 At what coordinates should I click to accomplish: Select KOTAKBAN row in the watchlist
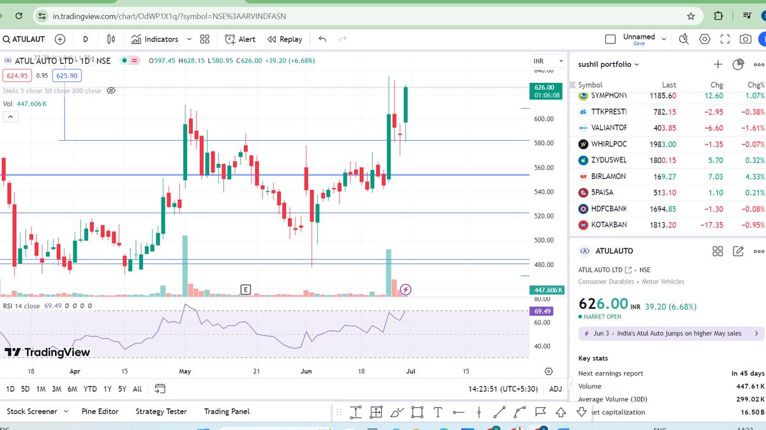click(x=668, y=225)
